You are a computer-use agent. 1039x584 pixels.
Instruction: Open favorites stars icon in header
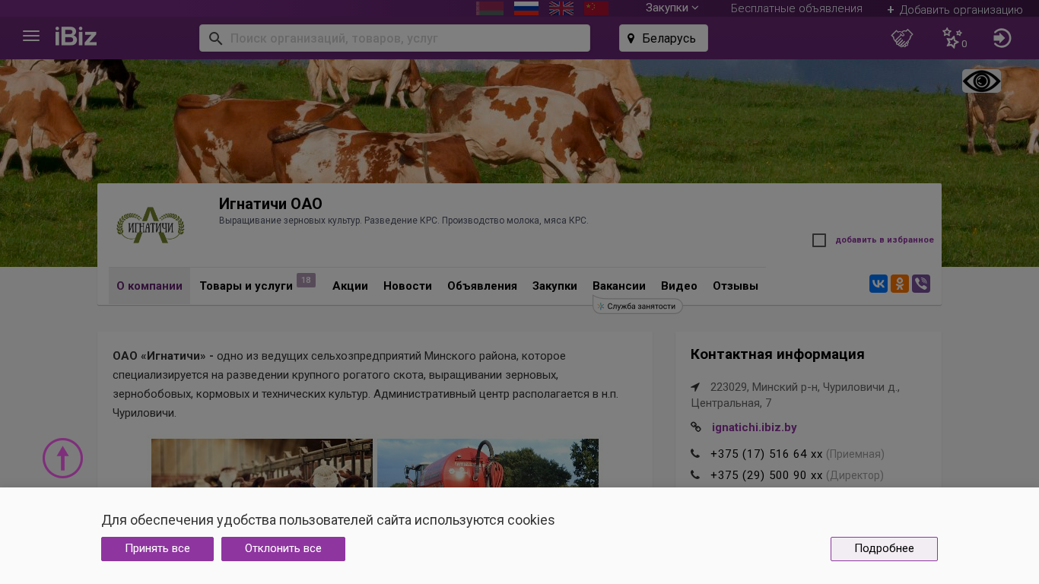(x=952, y=38)
